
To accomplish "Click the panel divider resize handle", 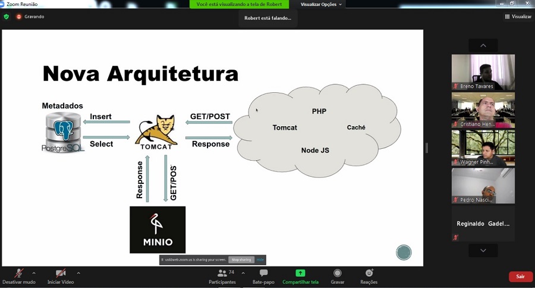I will click(x=426, y=148).
